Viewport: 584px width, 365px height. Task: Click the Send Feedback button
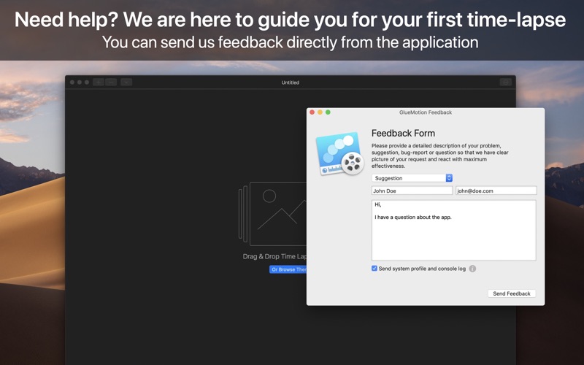tap(512, 293)
